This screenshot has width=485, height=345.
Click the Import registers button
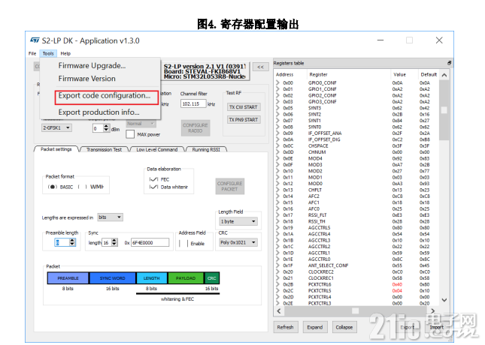436,327
